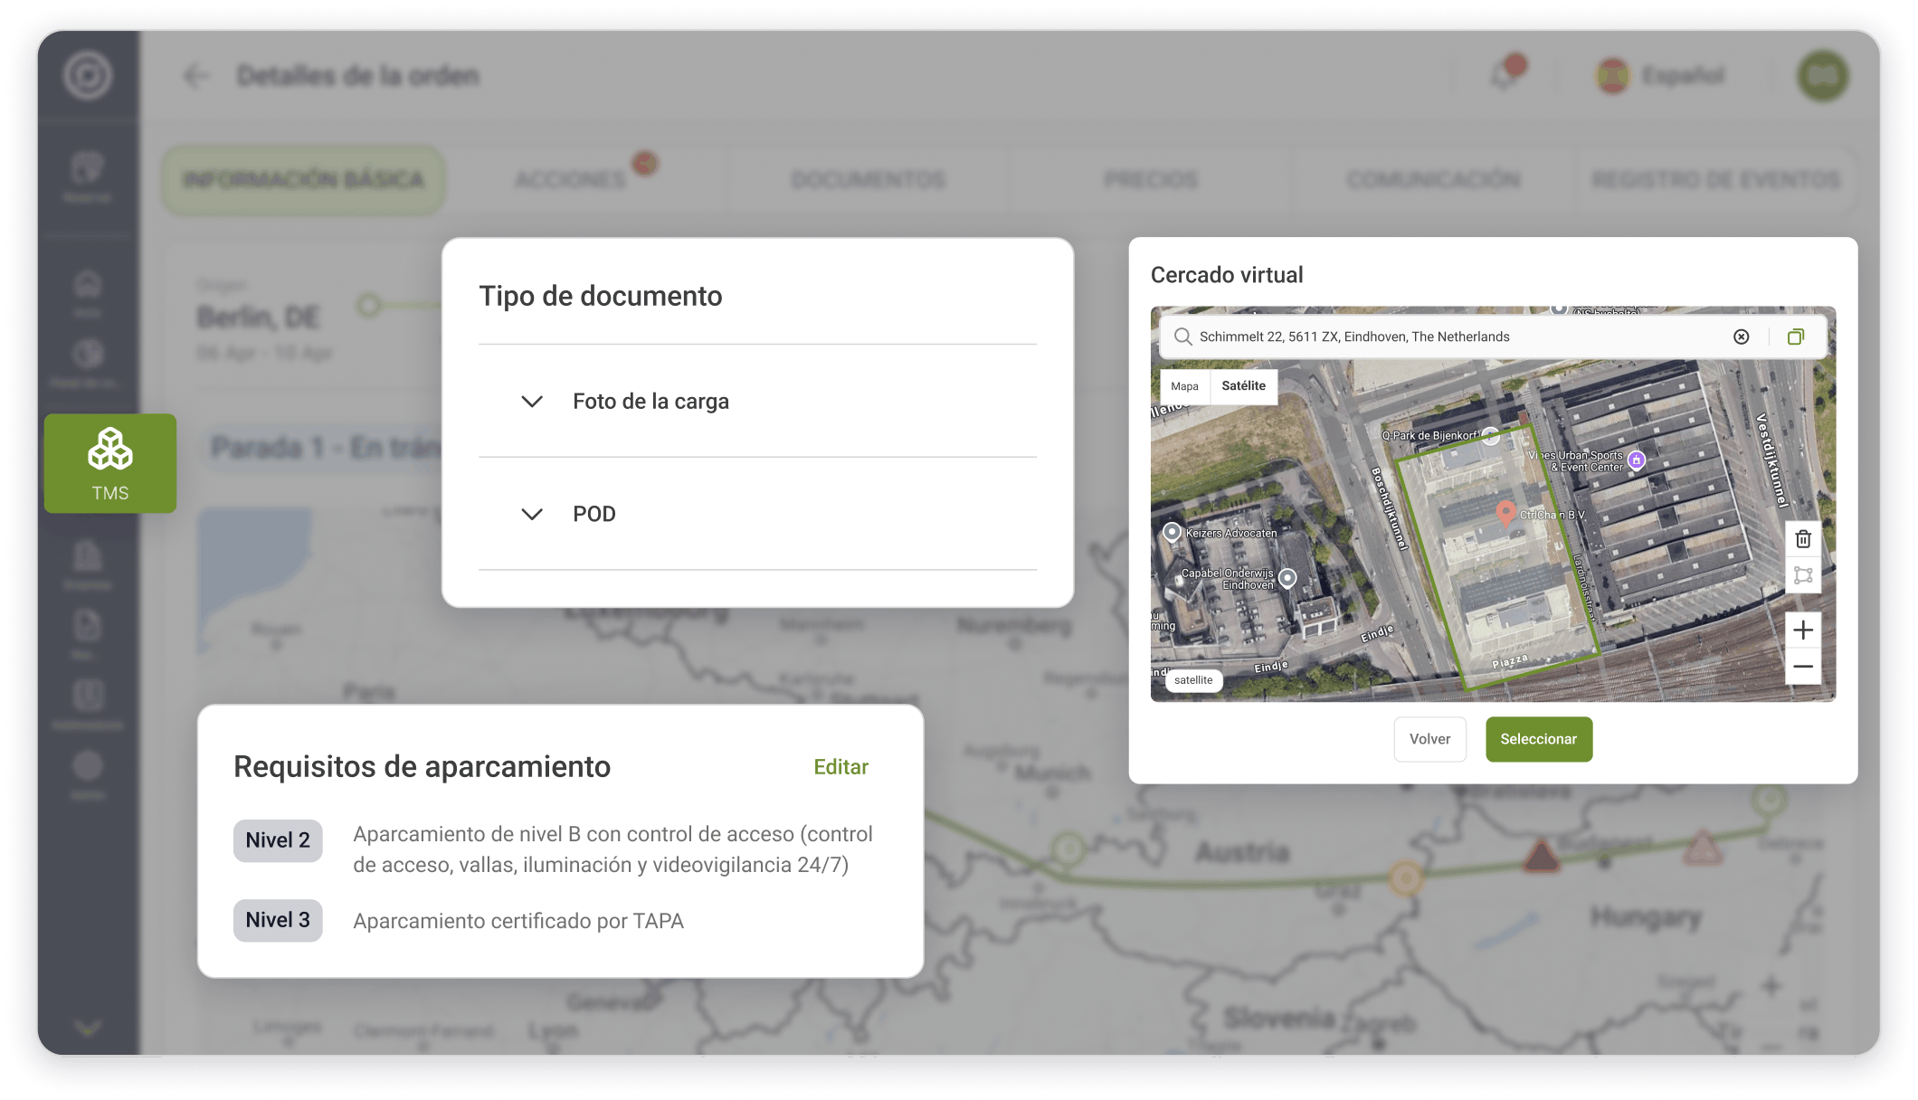
Task: Click the address search input field
Action: pyautogui.click(x=1457, y=337)
